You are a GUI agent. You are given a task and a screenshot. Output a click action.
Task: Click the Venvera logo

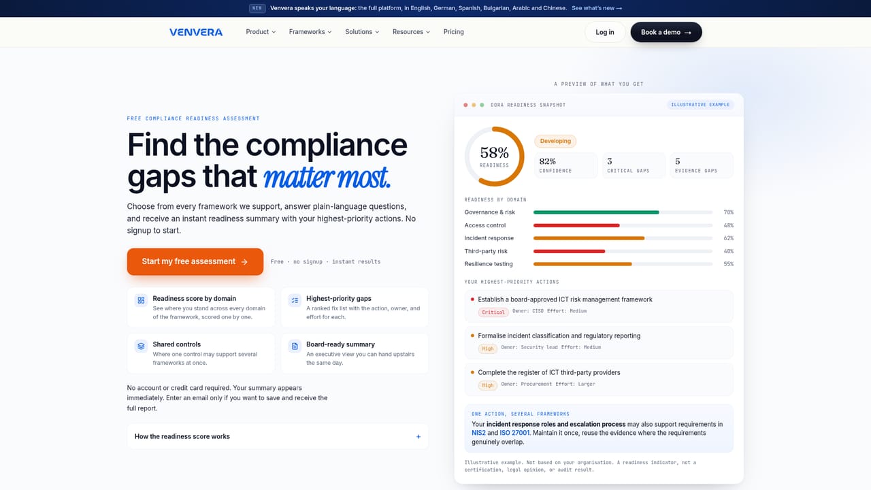coord(196,32)
